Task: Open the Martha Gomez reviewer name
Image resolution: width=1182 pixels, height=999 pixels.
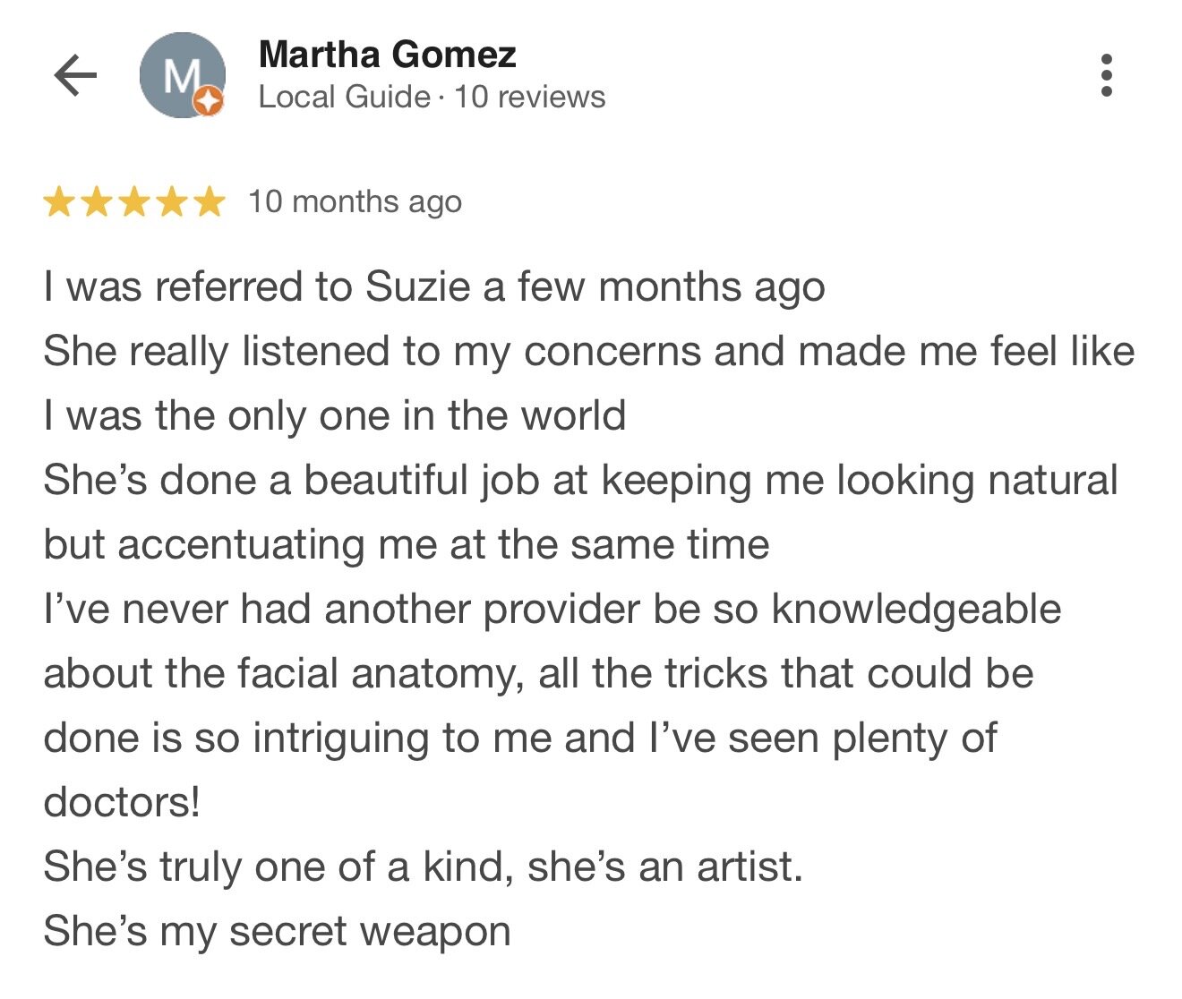Action: tap(387, 55)
